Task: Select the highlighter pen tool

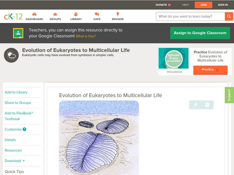Action: (x=195, y=105)
